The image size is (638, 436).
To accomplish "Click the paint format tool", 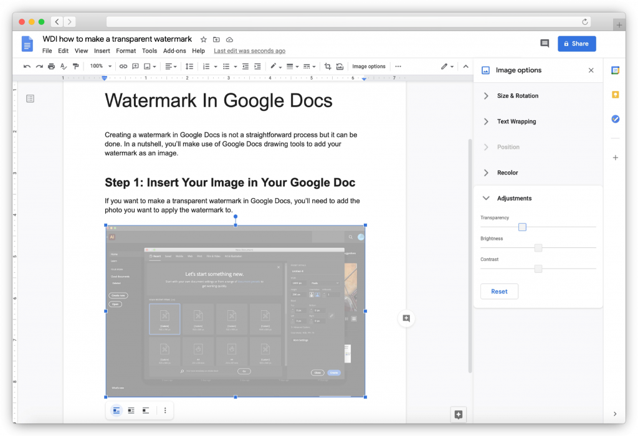I will [x=75, y=66].
